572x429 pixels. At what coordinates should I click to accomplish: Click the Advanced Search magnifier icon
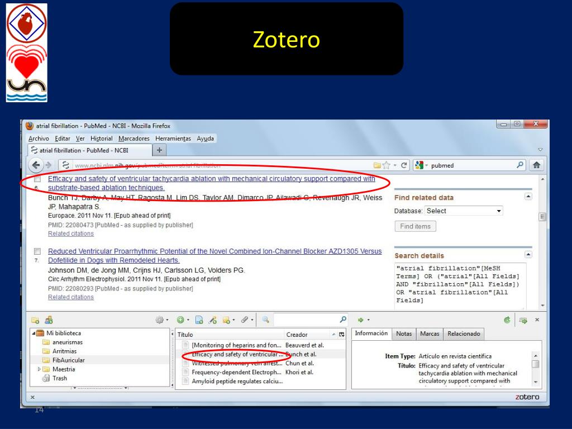click(x=265, y=320)
